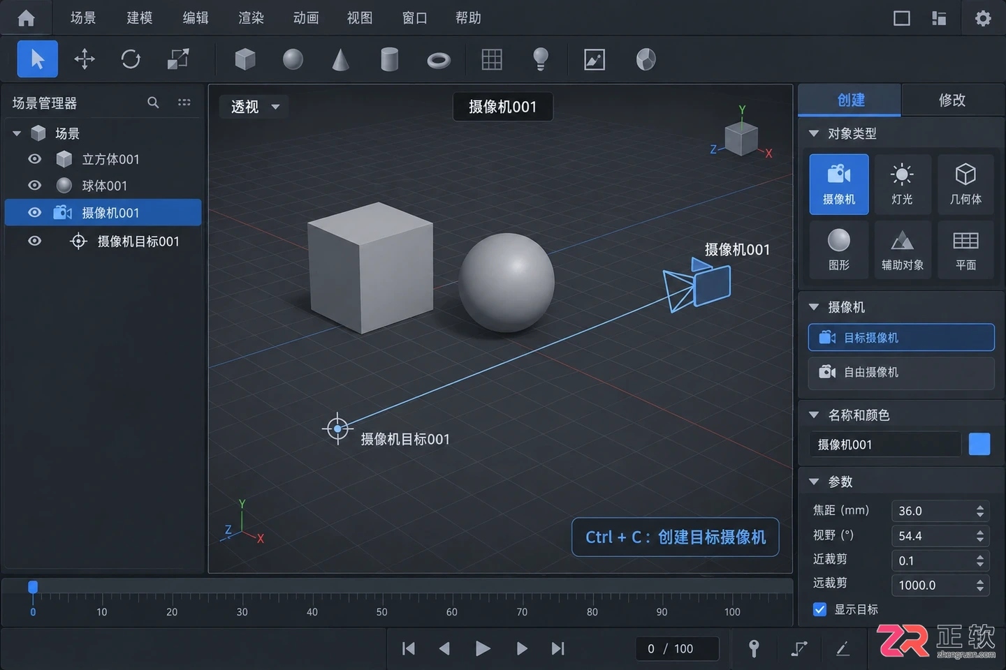Click the grid icon in toolbar

click(492, 59)
